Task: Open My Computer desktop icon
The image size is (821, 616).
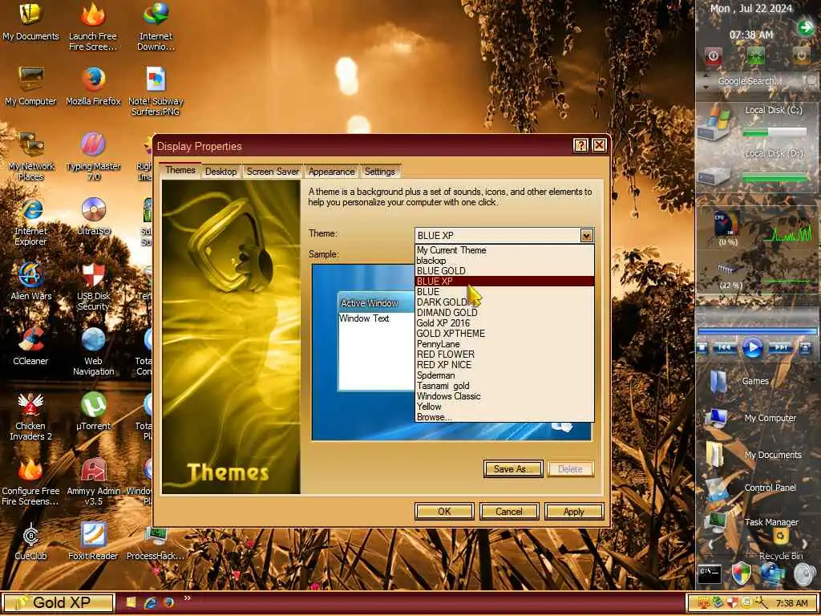Action: [30, 87]
